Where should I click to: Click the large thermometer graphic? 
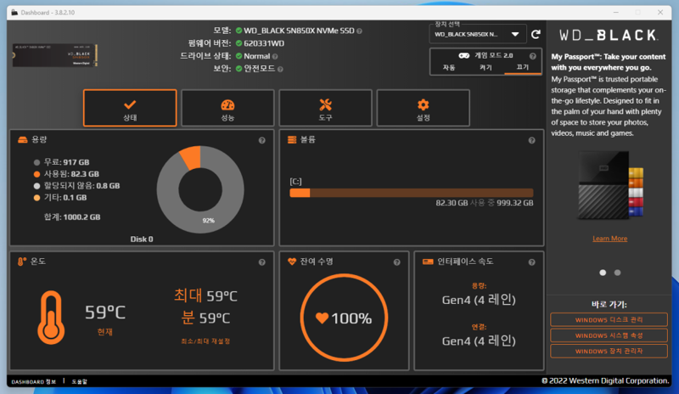tap(51, 318)
